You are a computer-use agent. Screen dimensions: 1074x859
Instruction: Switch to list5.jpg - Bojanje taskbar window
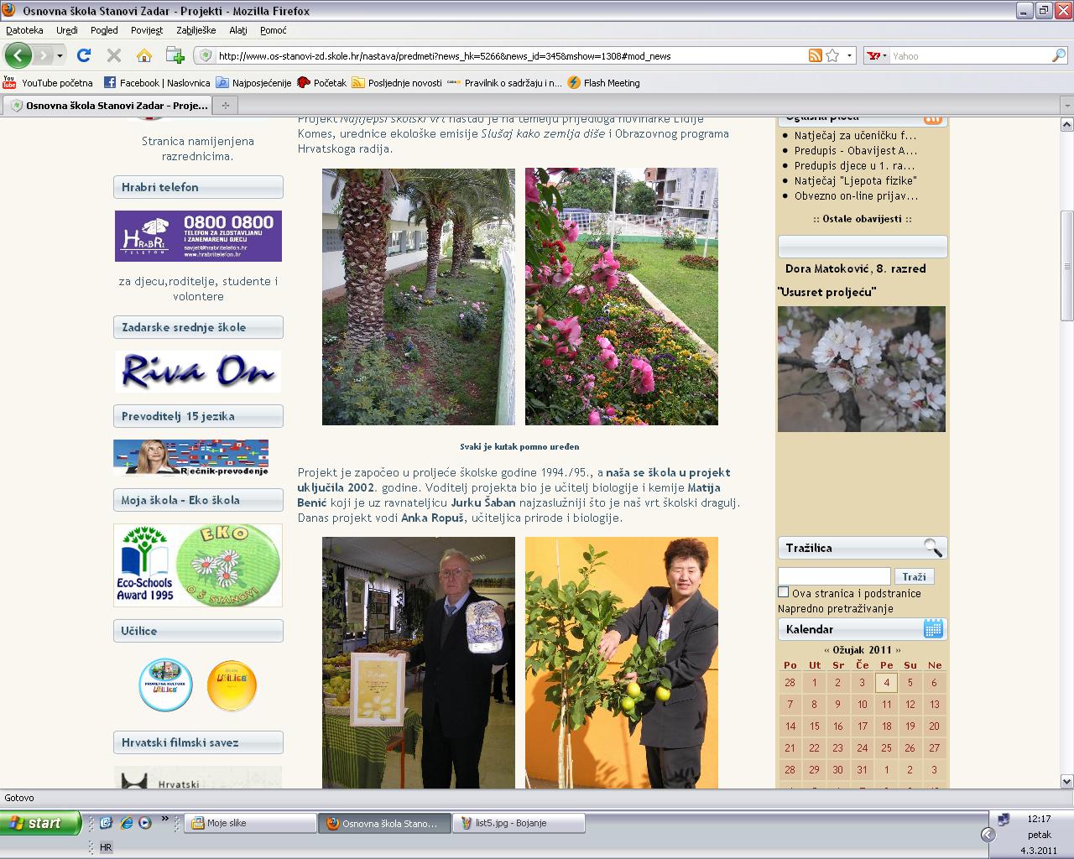click(x=519, y=823)
